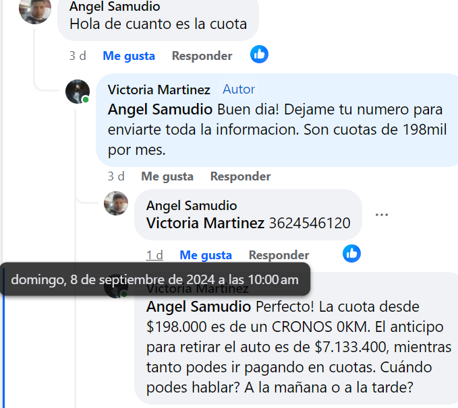Click the Autor badge next to Victoria Martinez
Screen dimensions: 458x408
(x=239, y=90)
